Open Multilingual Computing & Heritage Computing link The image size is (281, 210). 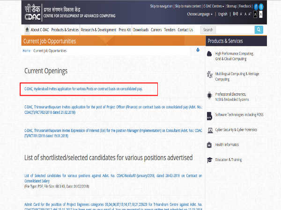tap(237, 77)
